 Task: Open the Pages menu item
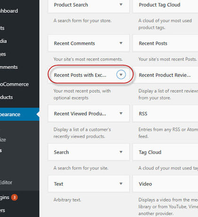click(3, 54)
